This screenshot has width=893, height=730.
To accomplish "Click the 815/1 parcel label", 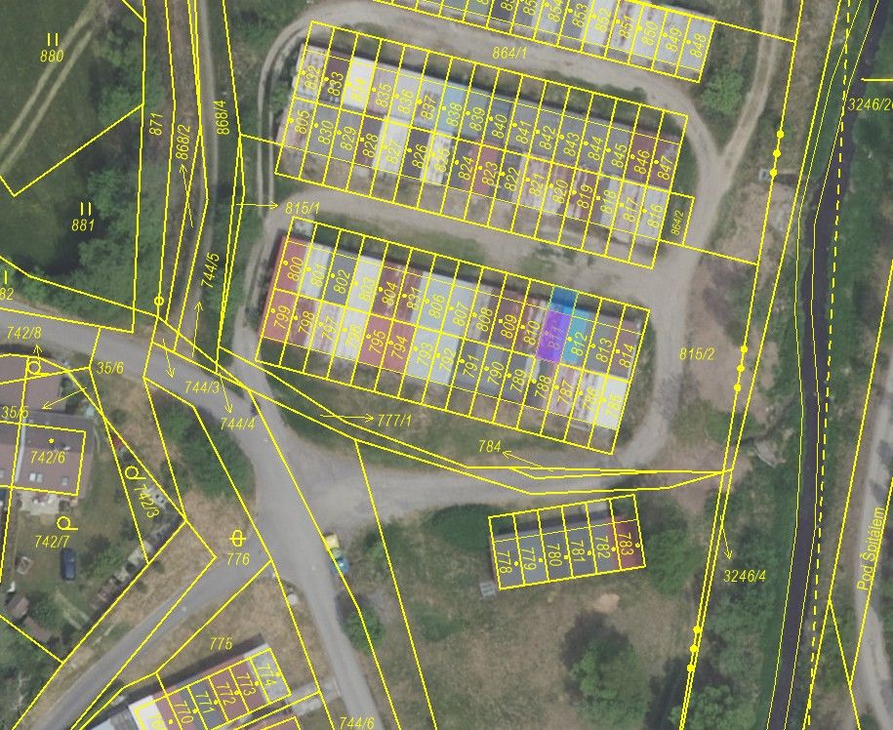I will (303, 208).
